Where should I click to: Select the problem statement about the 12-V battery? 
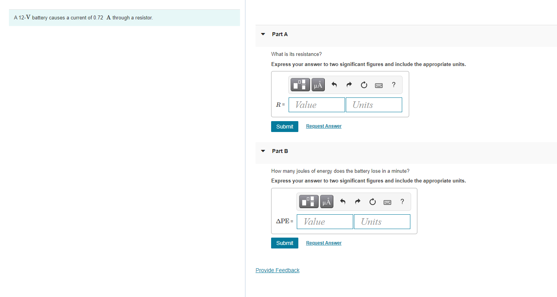coord(83,17)
